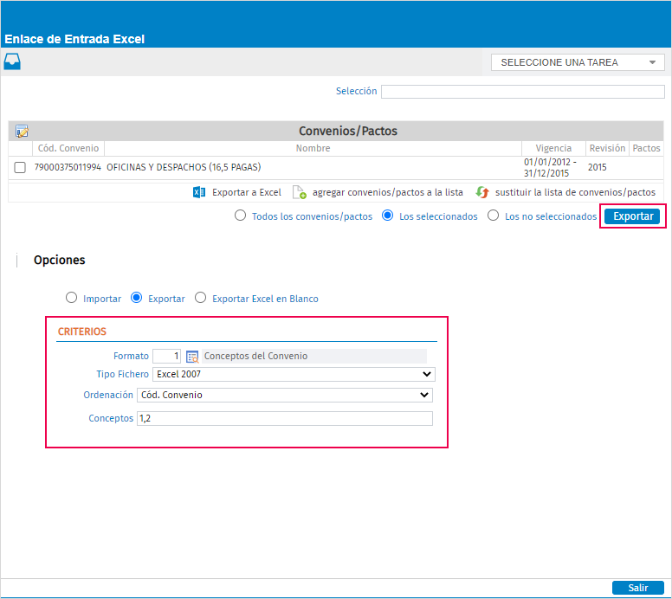The image size is (672, 599).
Task: Click OFICINAS Y DESPACHOS (16,5 PAGAS) name
Action: coord(184,167)
